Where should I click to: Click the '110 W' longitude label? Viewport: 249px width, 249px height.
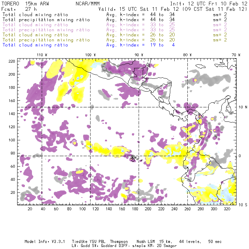point(42,55)
